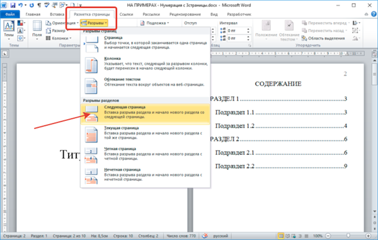Select the Колонка column break icon

tap(91, 65)
